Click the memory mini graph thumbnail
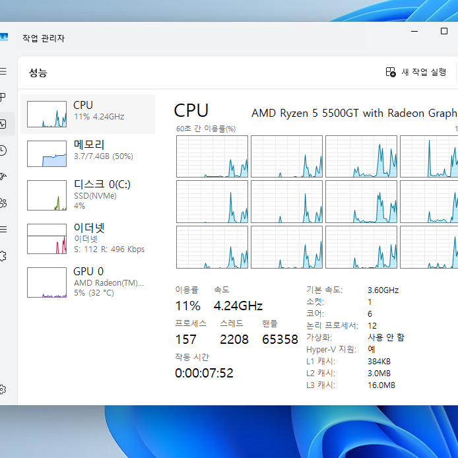458x458 pixels. point(47,154)
